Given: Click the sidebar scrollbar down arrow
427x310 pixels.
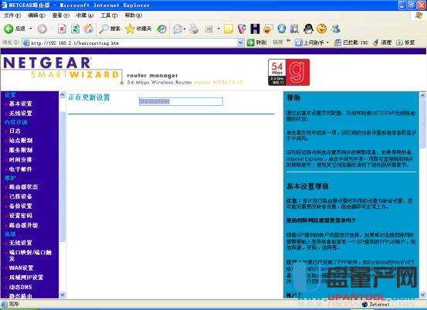Looking at the screenshot, I should click(x=63, y=295).
